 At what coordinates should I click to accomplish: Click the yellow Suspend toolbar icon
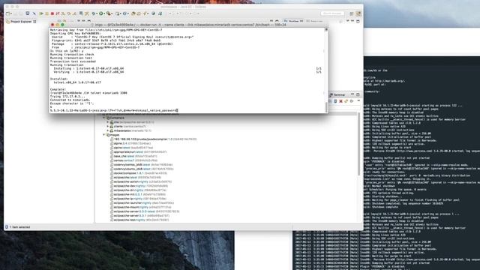46,13
